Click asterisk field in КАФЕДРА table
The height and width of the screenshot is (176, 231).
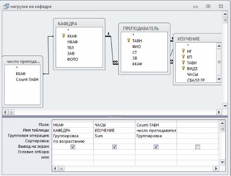(68, 30)
